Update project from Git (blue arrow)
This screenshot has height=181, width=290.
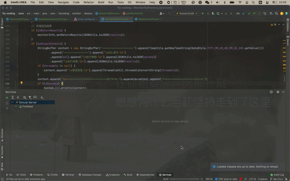click(x=244, y=14)
